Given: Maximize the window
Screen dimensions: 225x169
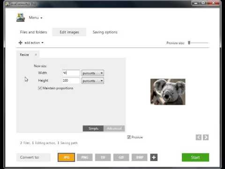Looking at the screenshot, I should pos(203,3).
